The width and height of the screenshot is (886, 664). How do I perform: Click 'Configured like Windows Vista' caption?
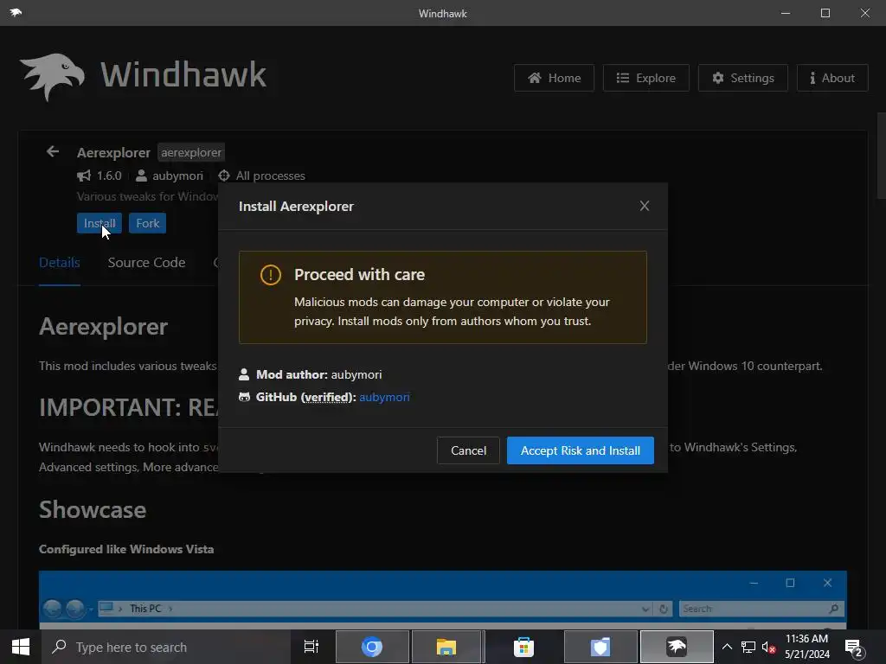[x=126, y=549]
